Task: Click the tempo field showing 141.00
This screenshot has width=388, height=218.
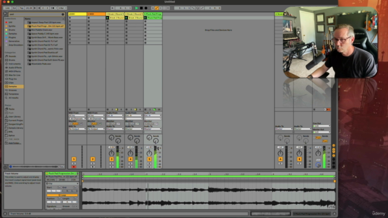Action: pyautogui.click(x=28, y=8)
